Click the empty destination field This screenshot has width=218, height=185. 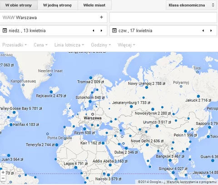(x=163, y=17)
